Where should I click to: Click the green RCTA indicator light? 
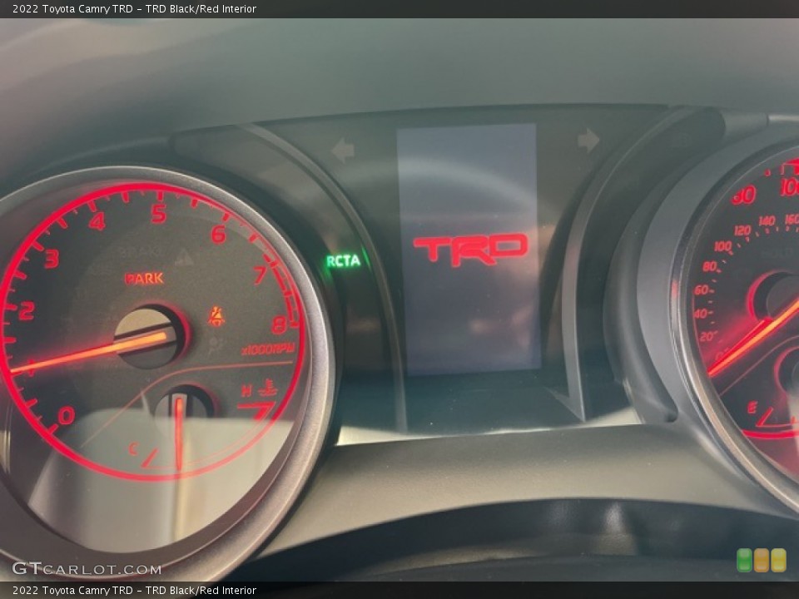343,261
